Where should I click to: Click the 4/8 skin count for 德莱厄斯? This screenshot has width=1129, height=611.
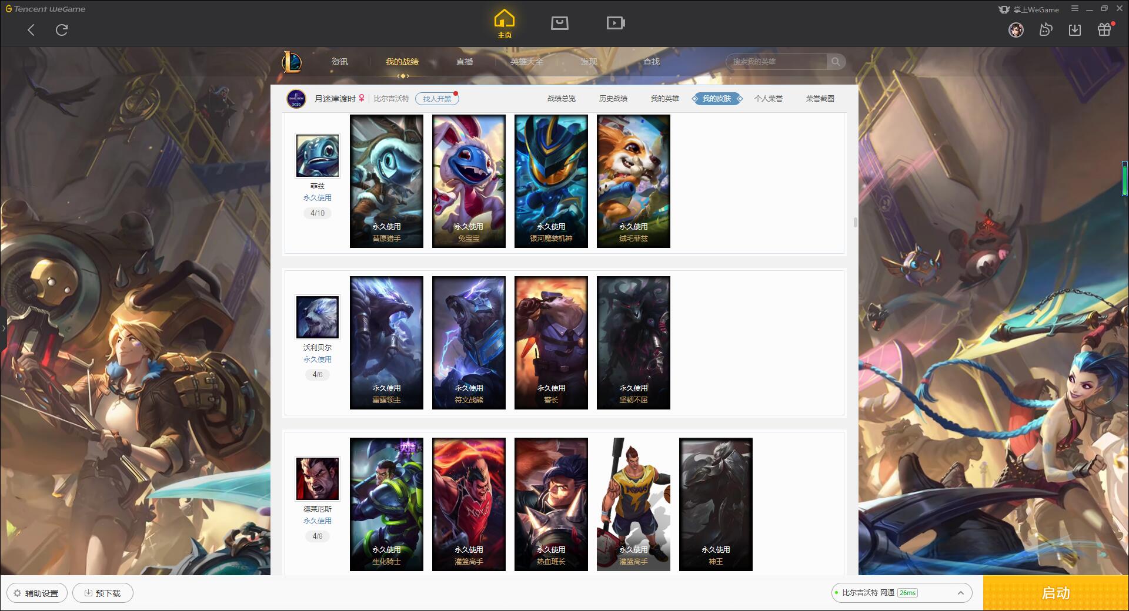point(318,536)
